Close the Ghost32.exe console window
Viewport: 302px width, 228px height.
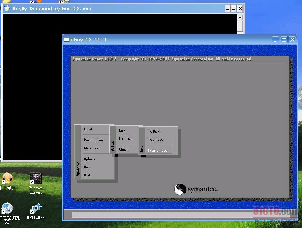pyautogui.click(x=240, y=8)
